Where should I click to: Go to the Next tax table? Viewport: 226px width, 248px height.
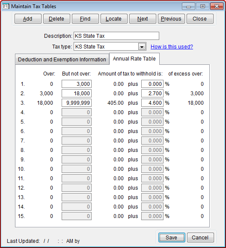(143, 18)
